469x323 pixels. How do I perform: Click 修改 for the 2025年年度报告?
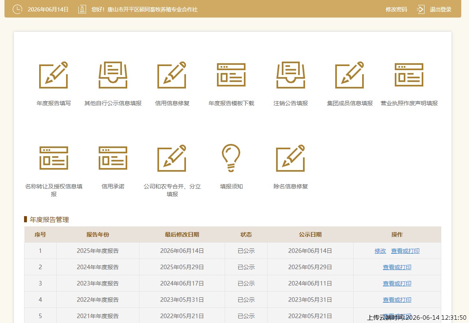(x=380, y=251)
